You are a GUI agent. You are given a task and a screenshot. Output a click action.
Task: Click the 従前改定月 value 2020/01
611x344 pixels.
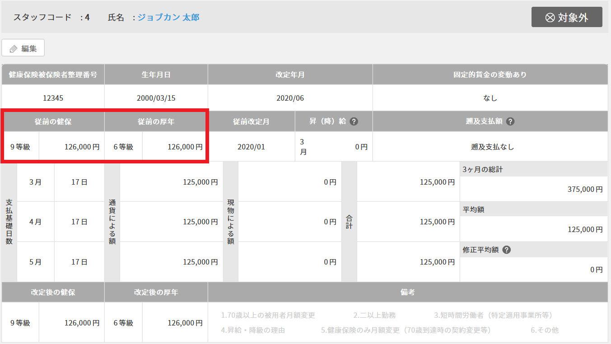251,147
